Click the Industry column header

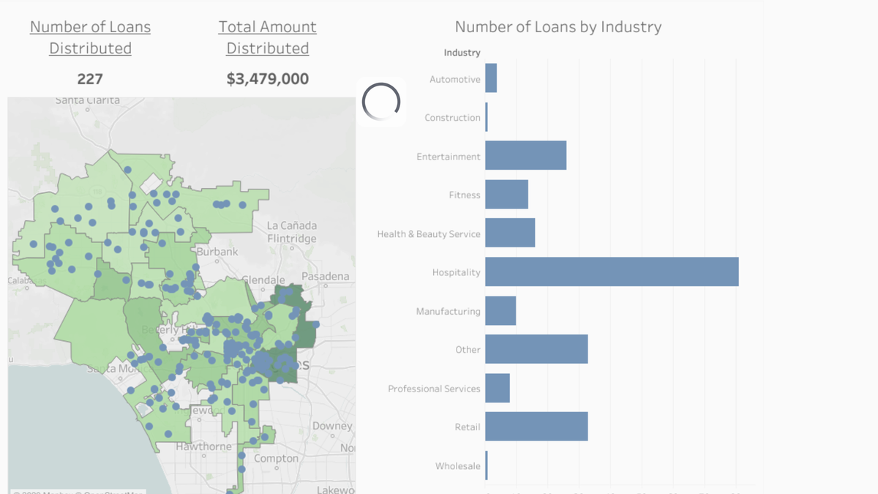[x=462, y=53]
